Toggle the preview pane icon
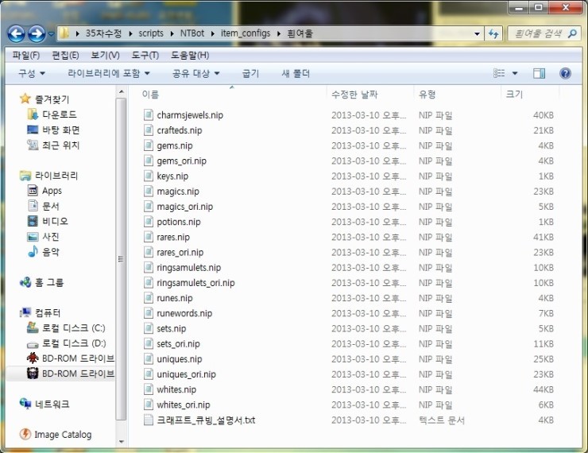Screen dimensions: 588x453 [540, 73]
